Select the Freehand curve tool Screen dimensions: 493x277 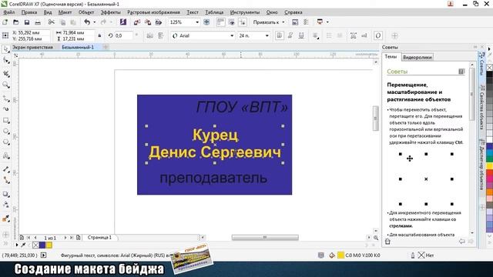pos(6,99)
